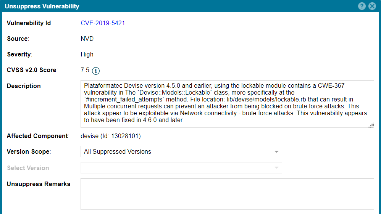Click the 'Version Scope' label

point(29,151)
